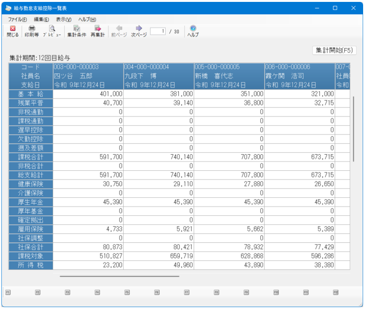Open the ヘルプ(H) menu
This screenshot has width=365, height=309.
(x=87, y=19)
